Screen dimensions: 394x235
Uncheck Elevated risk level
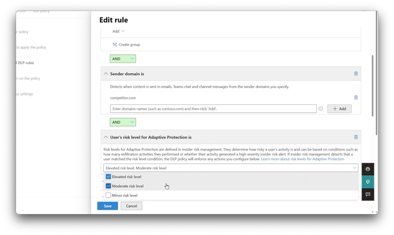click(x=108, y=177)
